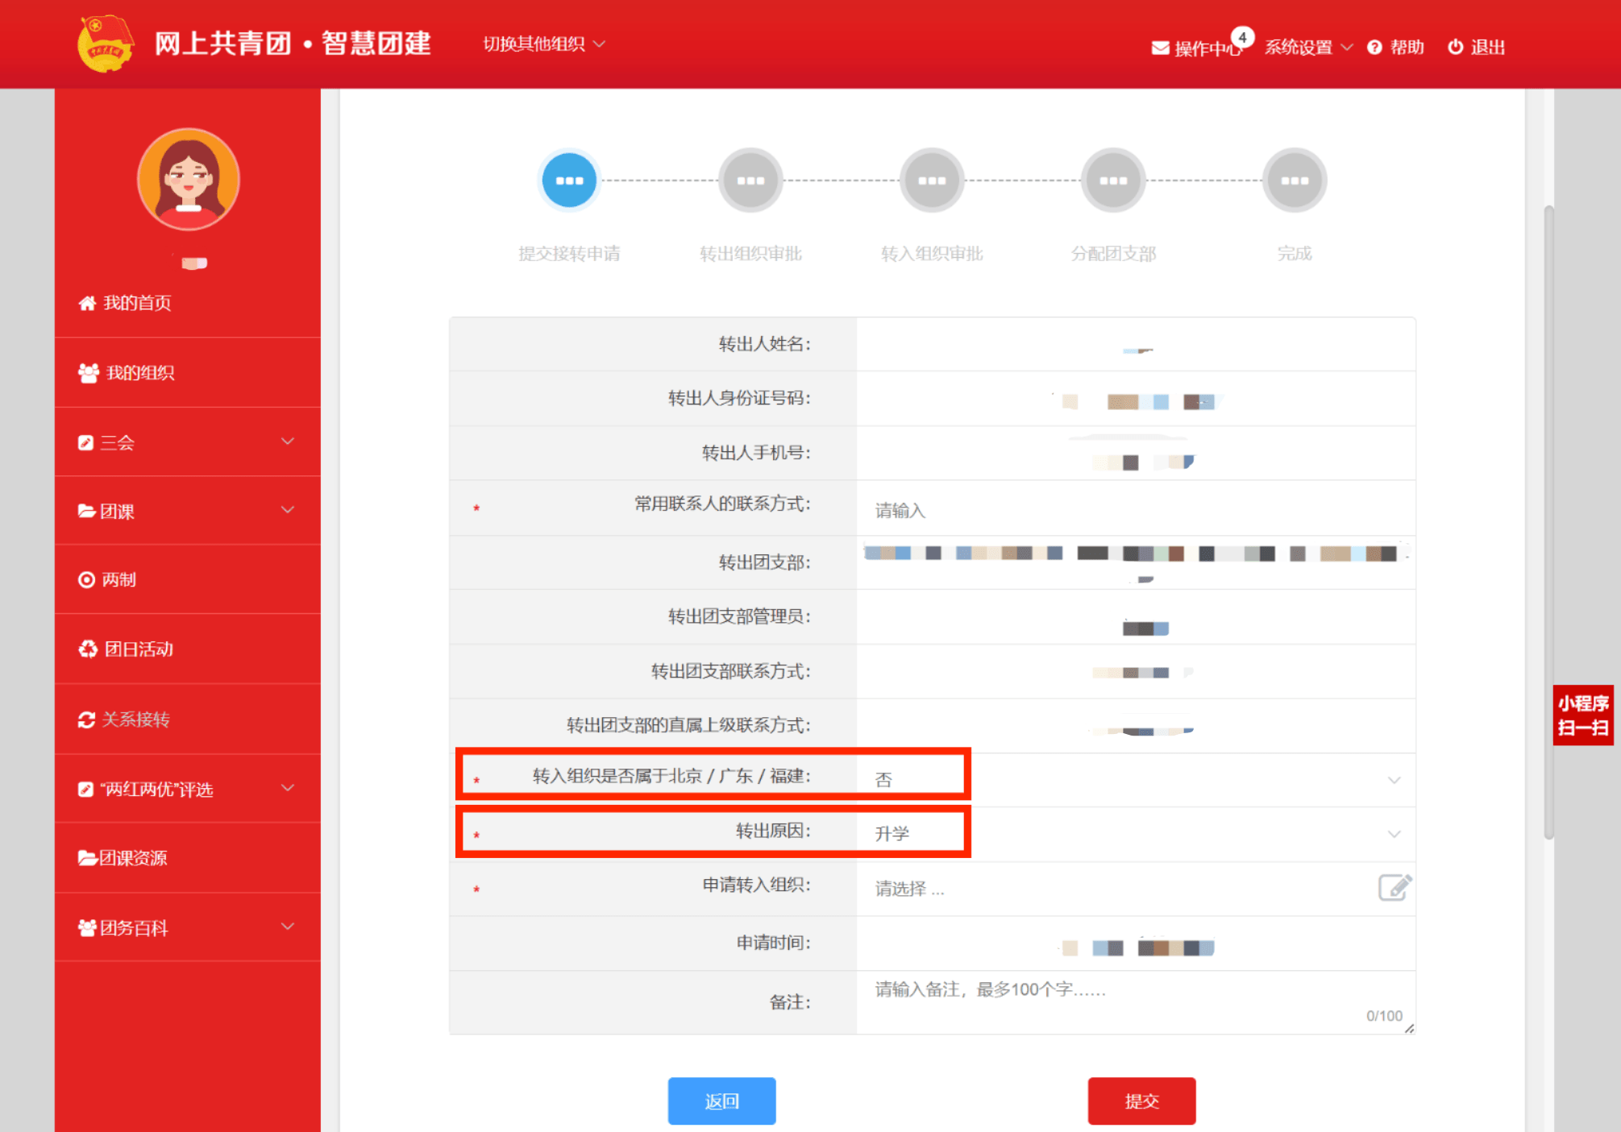Click the question mark 帮助 icon
This screenshot has width=1621, height=1132.
1374,48
